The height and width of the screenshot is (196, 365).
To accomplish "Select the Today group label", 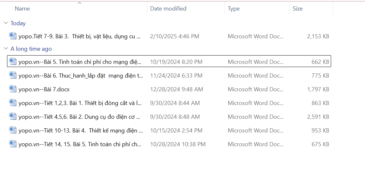I will pos(18,23).
